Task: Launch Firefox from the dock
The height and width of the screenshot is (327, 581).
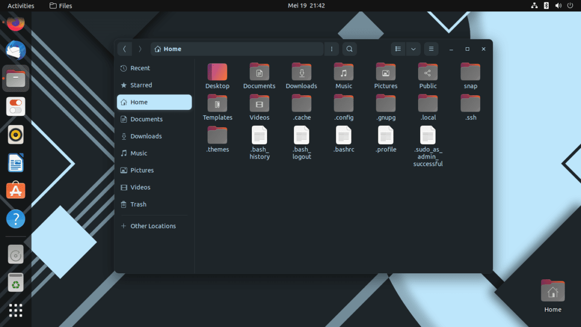Action: tap(15, 23)
